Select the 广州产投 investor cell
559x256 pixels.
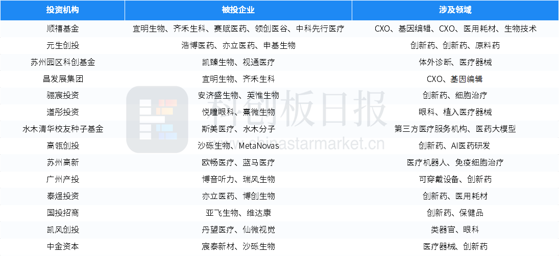tap(62, 179)
